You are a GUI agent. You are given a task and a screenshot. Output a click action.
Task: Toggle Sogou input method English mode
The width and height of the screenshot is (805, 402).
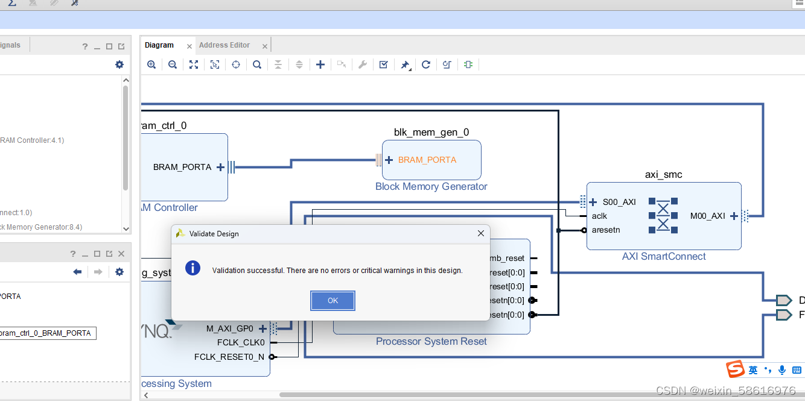click(x=753, y=369)
